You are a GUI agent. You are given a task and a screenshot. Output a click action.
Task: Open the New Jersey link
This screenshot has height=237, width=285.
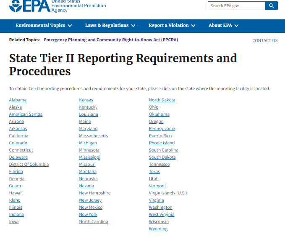coord(90,200)
